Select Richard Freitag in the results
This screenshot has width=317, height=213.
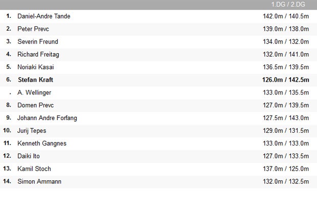coord(39,54)
